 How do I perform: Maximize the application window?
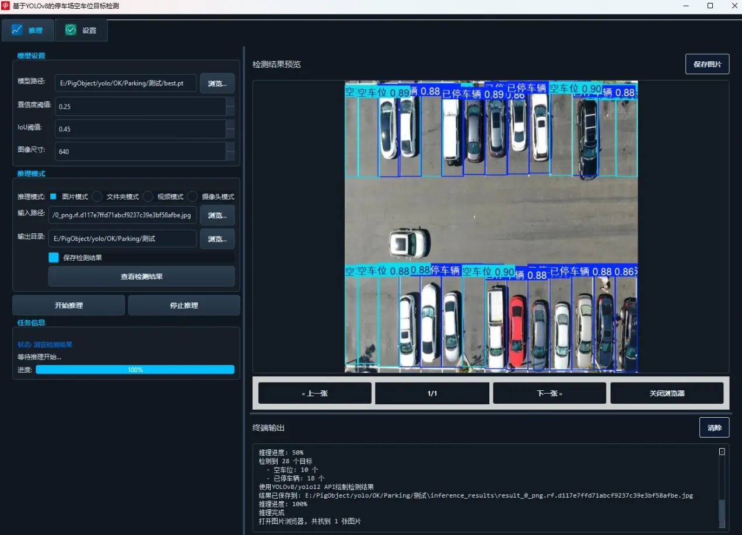click(710, 6)
